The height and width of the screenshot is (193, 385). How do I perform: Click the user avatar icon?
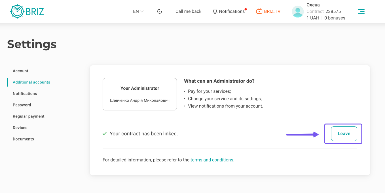tap(298, 12)
